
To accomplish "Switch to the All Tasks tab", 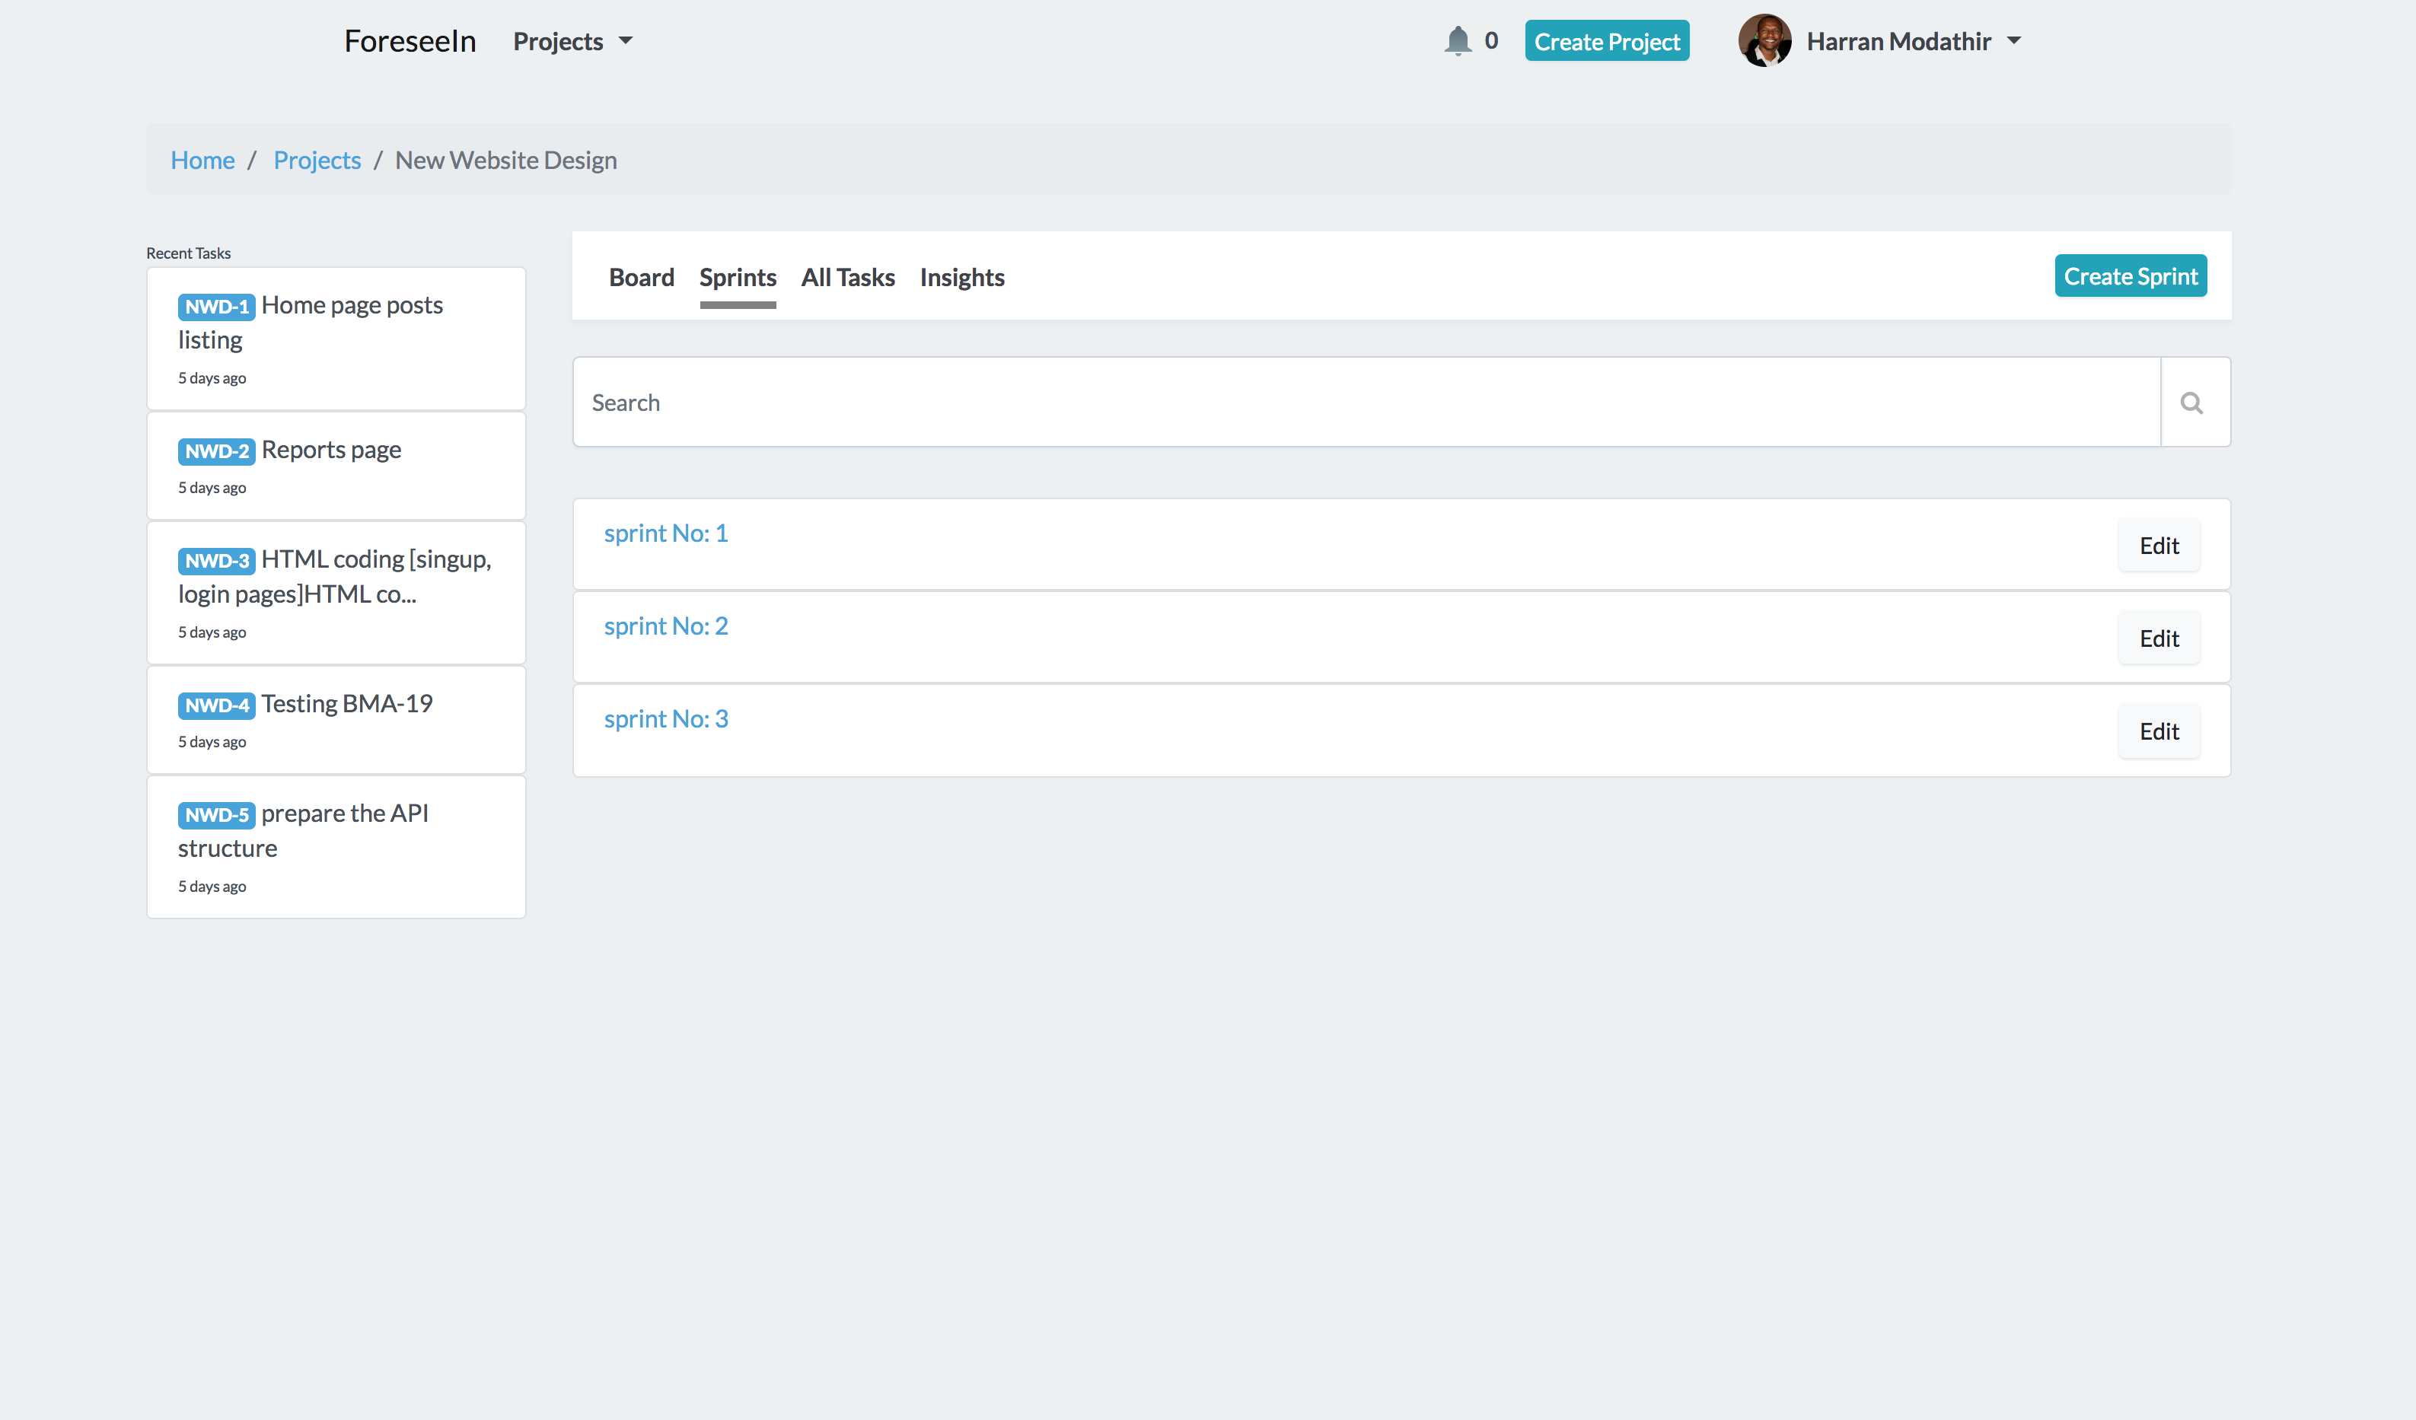I will click(847, 278).
